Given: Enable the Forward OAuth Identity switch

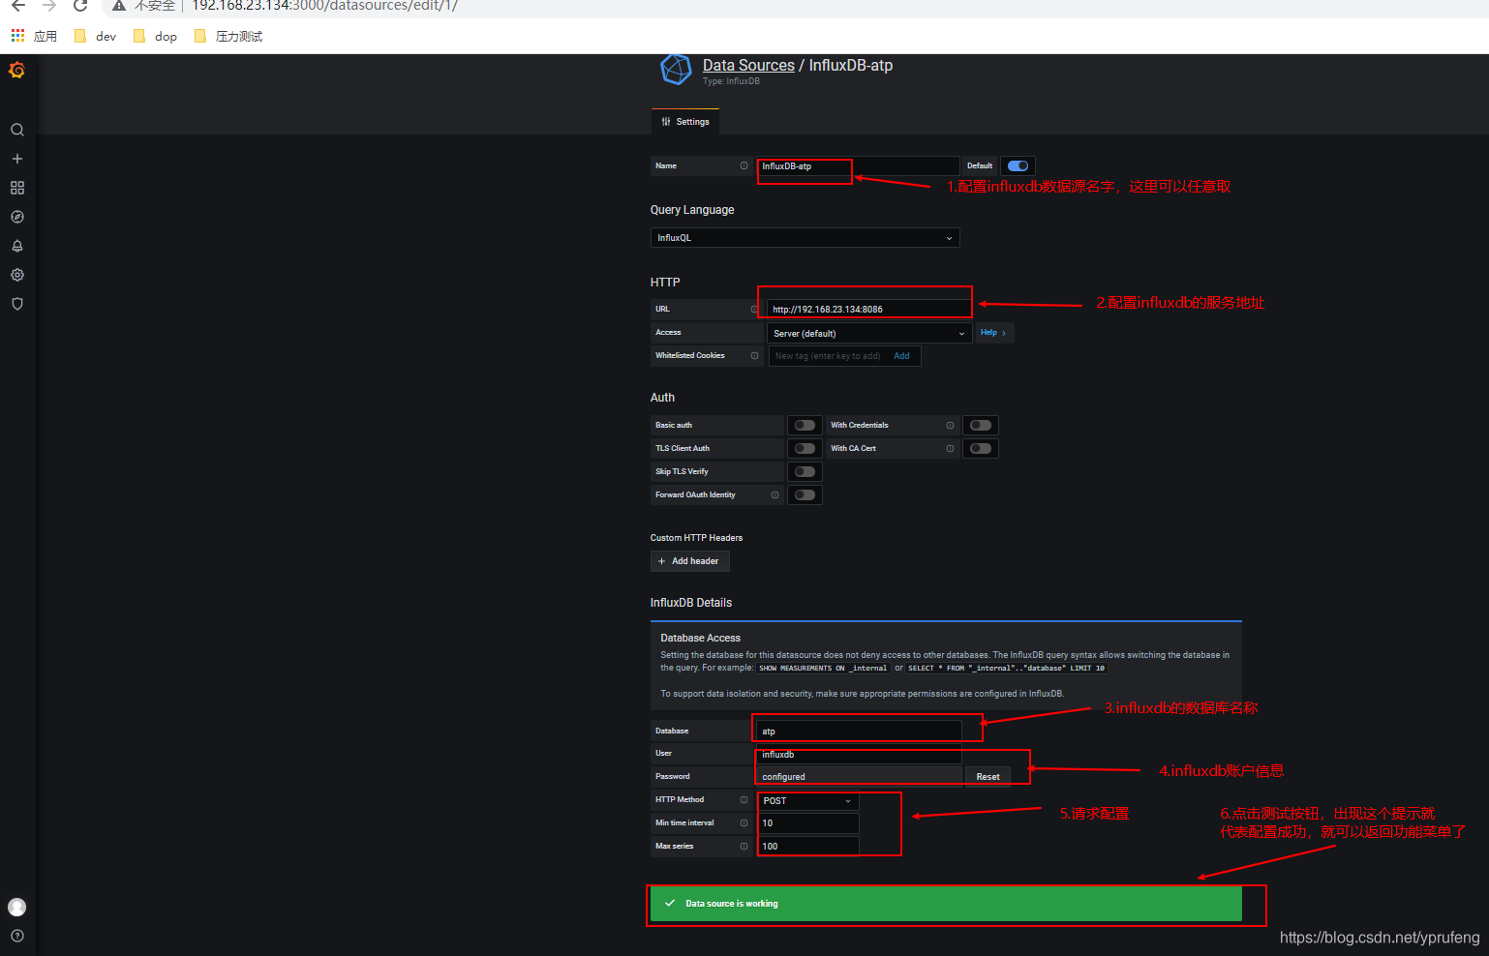Looking at the screenshot, I should pyautogui.click(x=805, y=494).
